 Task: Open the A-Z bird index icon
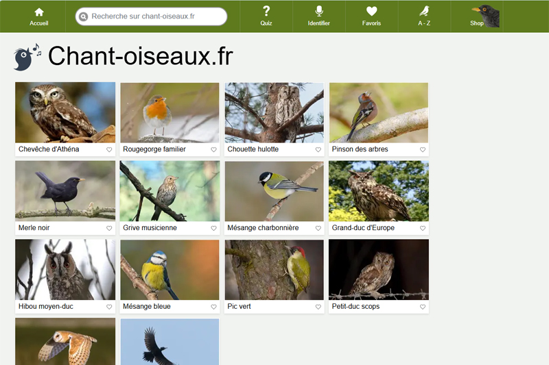pos(424,11)
